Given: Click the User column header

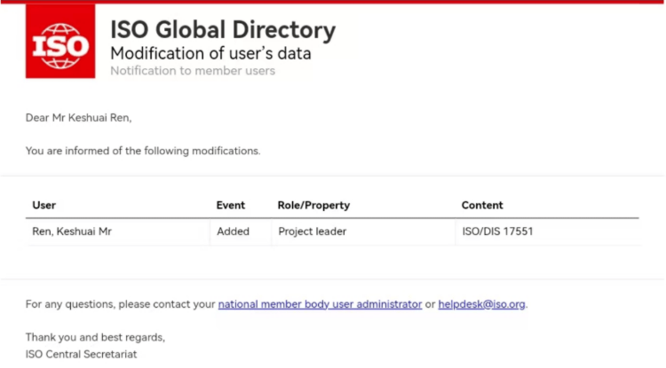Looking at the screenshot, I should [x=44, y=205].
